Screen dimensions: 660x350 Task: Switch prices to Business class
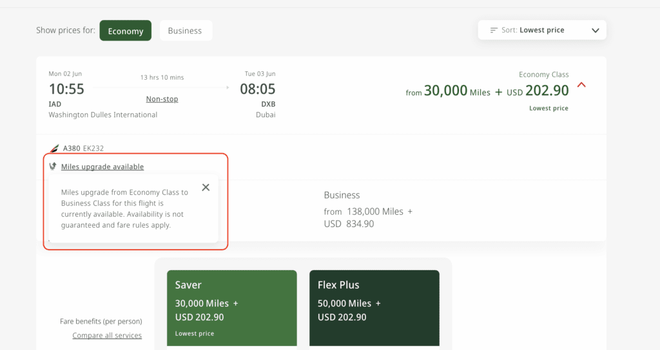tap(186, 31)
